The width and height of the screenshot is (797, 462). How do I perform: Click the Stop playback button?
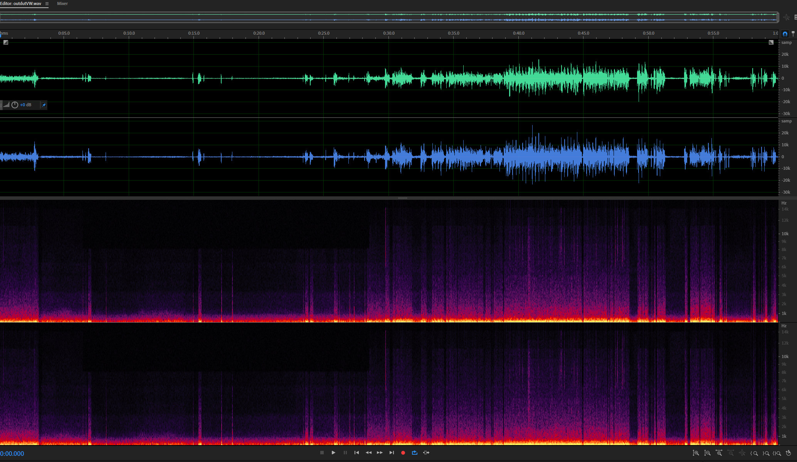point(322,453)
